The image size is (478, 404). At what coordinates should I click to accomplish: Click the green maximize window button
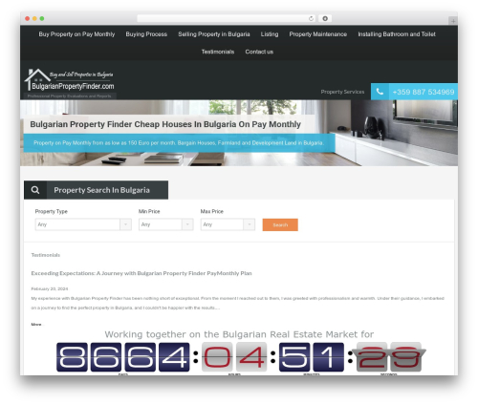[42, 18]
